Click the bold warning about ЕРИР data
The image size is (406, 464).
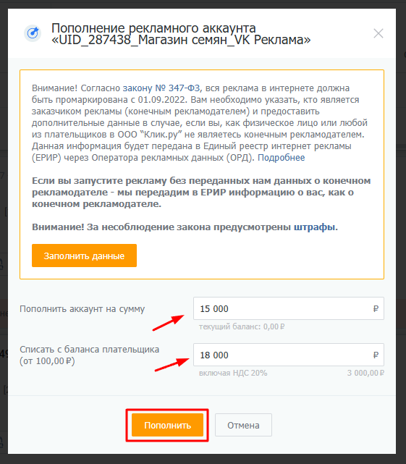coord(201,193)
